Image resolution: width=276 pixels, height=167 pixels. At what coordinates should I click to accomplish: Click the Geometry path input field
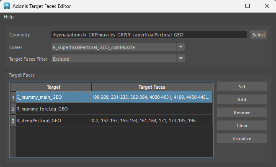[149, 35]
